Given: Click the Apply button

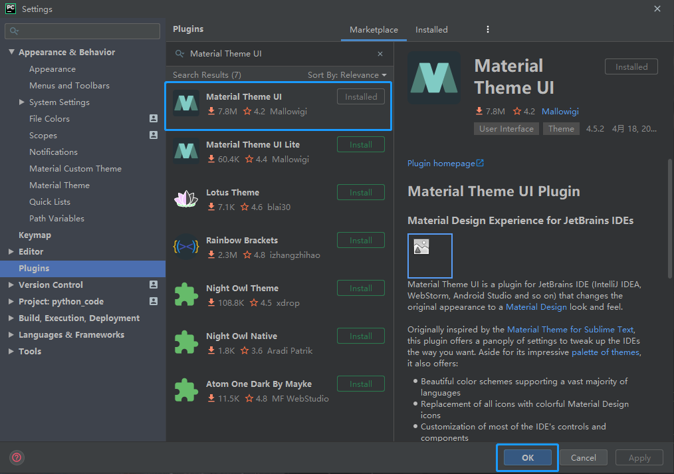Looking at the screenshot, I should point(639,457).
